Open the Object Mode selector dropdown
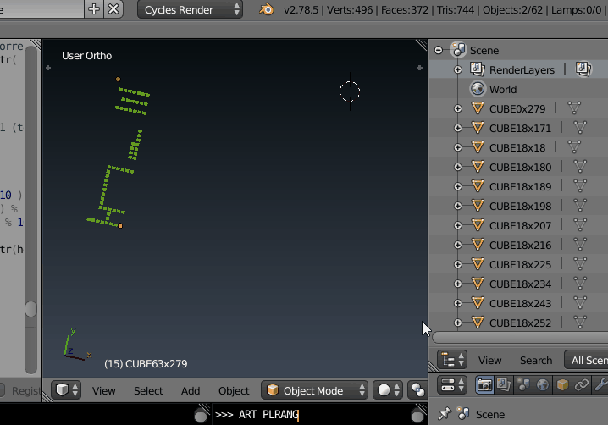 pos(315,390)
